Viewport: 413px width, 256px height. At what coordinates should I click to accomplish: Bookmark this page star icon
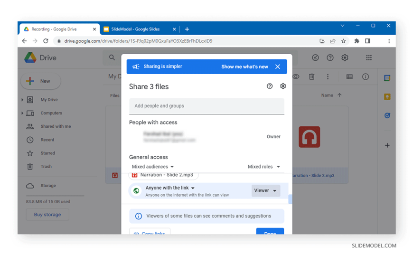click(344, 41)
